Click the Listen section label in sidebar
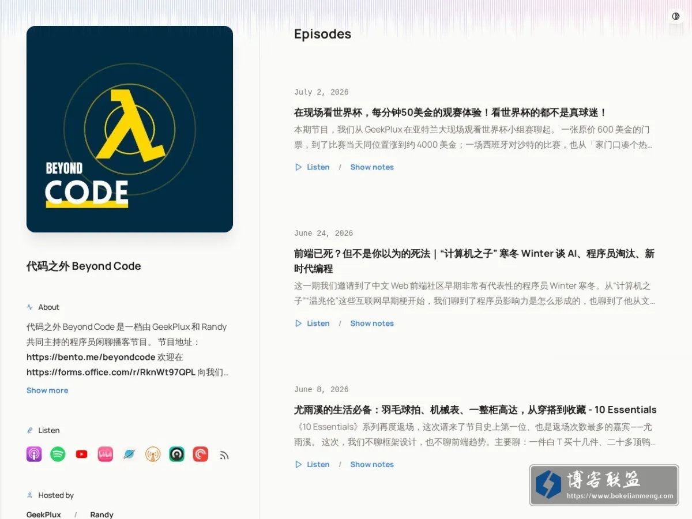 tap(48, 431)
